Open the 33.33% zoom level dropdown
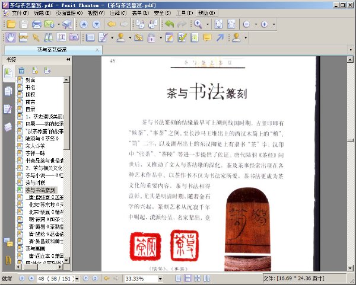 pos(160,278)
